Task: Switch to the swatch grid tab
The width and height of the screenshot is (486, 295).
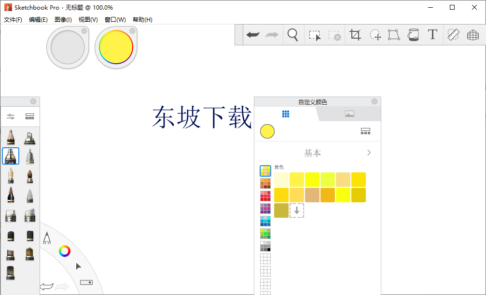Action: pos(286,113)
